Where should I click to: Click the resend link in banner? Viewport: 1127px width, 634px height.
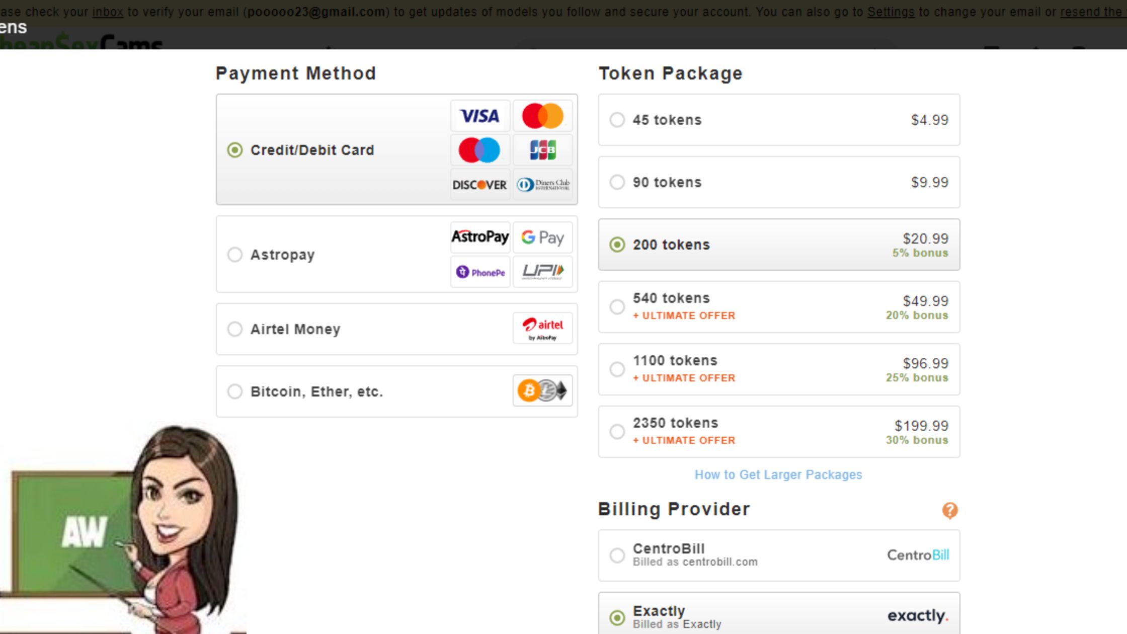[1093, 12]
